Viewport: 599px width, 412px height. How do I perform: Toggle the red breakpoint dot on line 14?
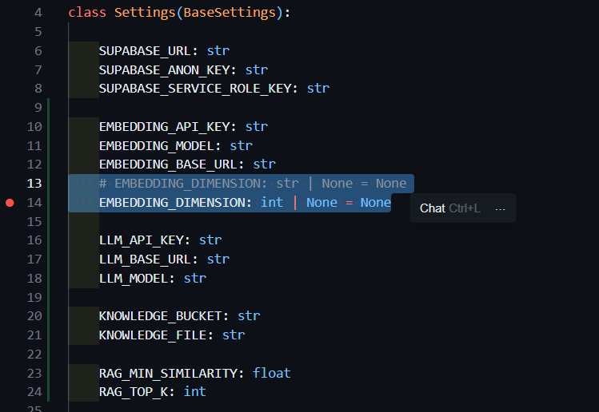[x=10, y=203]
